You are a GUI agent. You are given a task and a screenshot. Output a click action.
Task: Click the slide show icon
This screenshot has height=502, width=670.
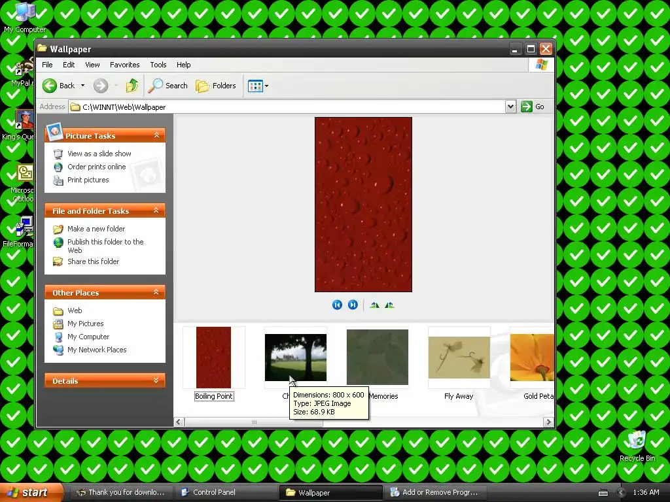[x=58, y=154]
